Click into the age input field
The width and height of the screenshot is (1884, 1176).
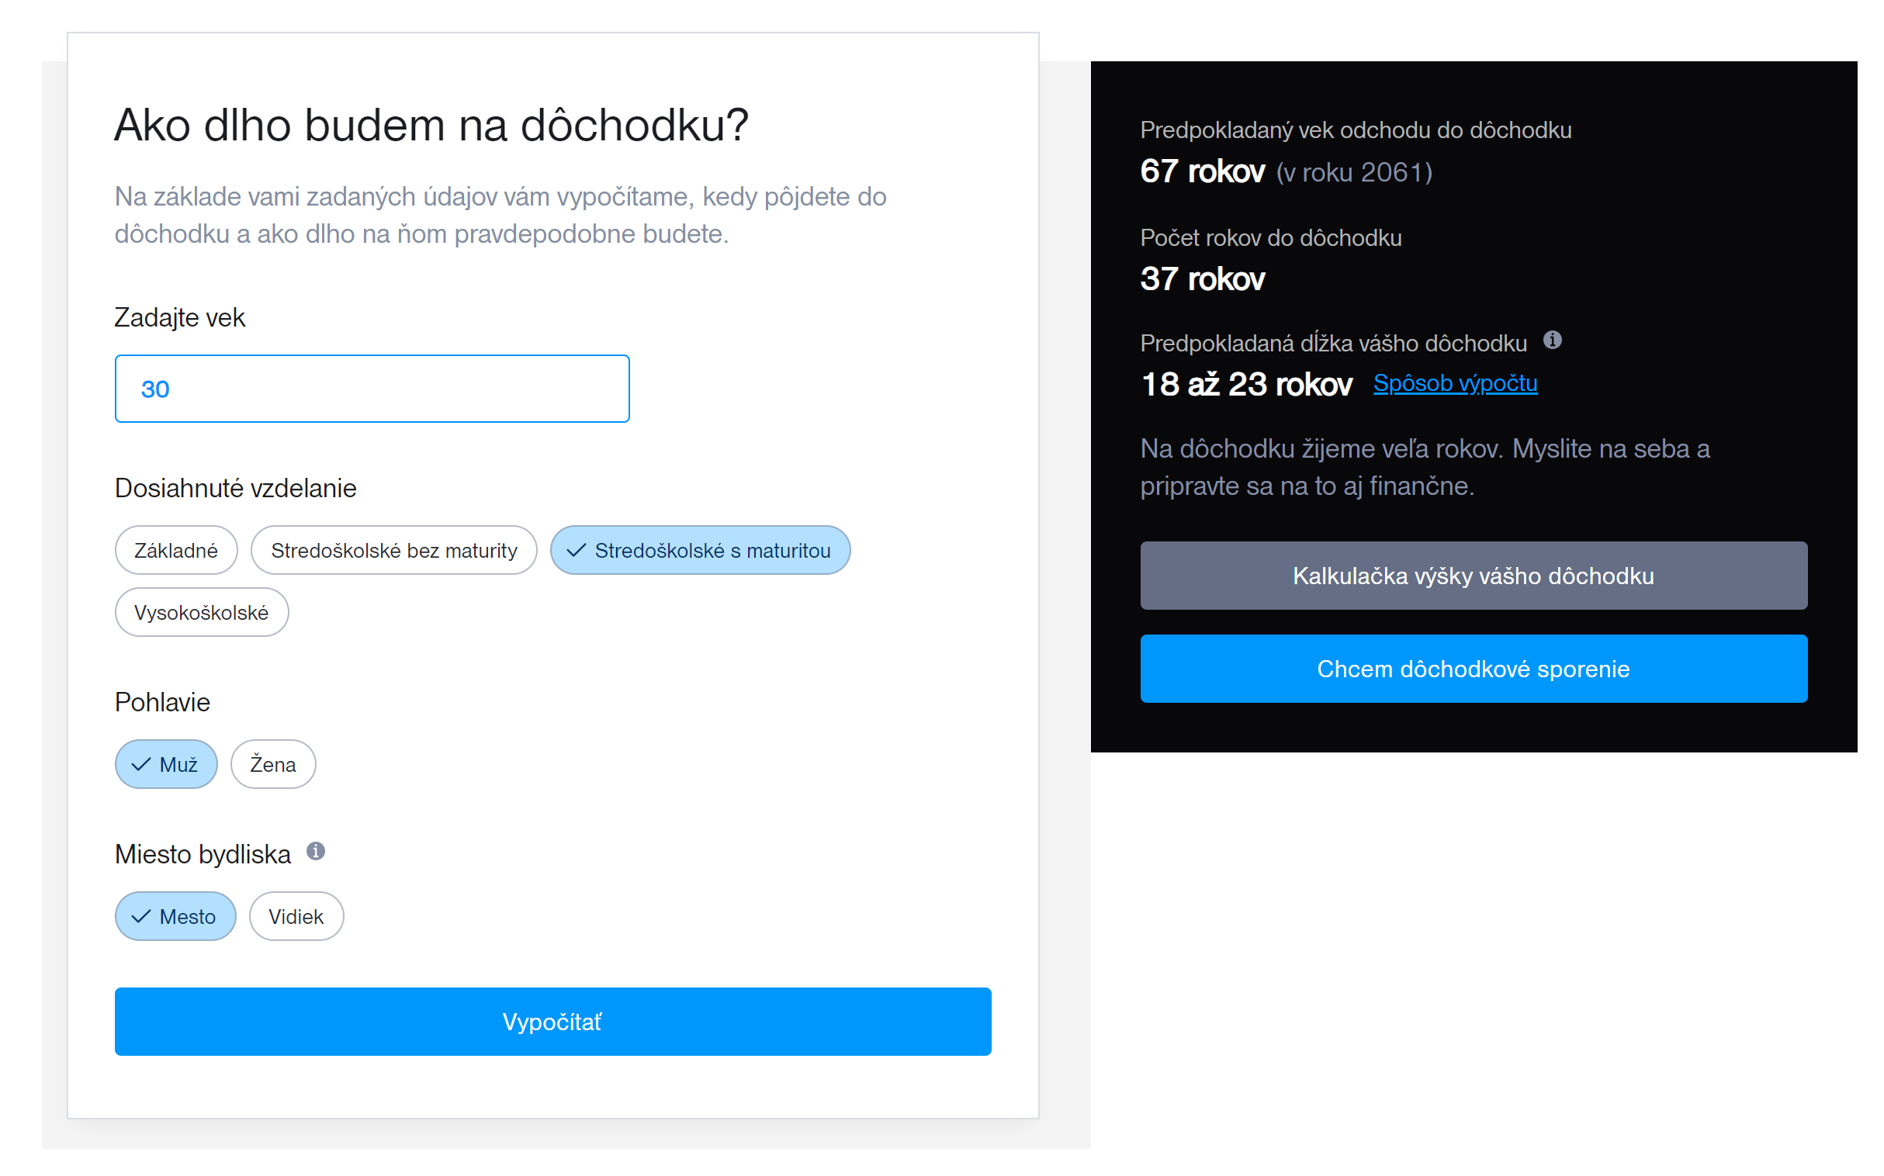click(372, 388)
